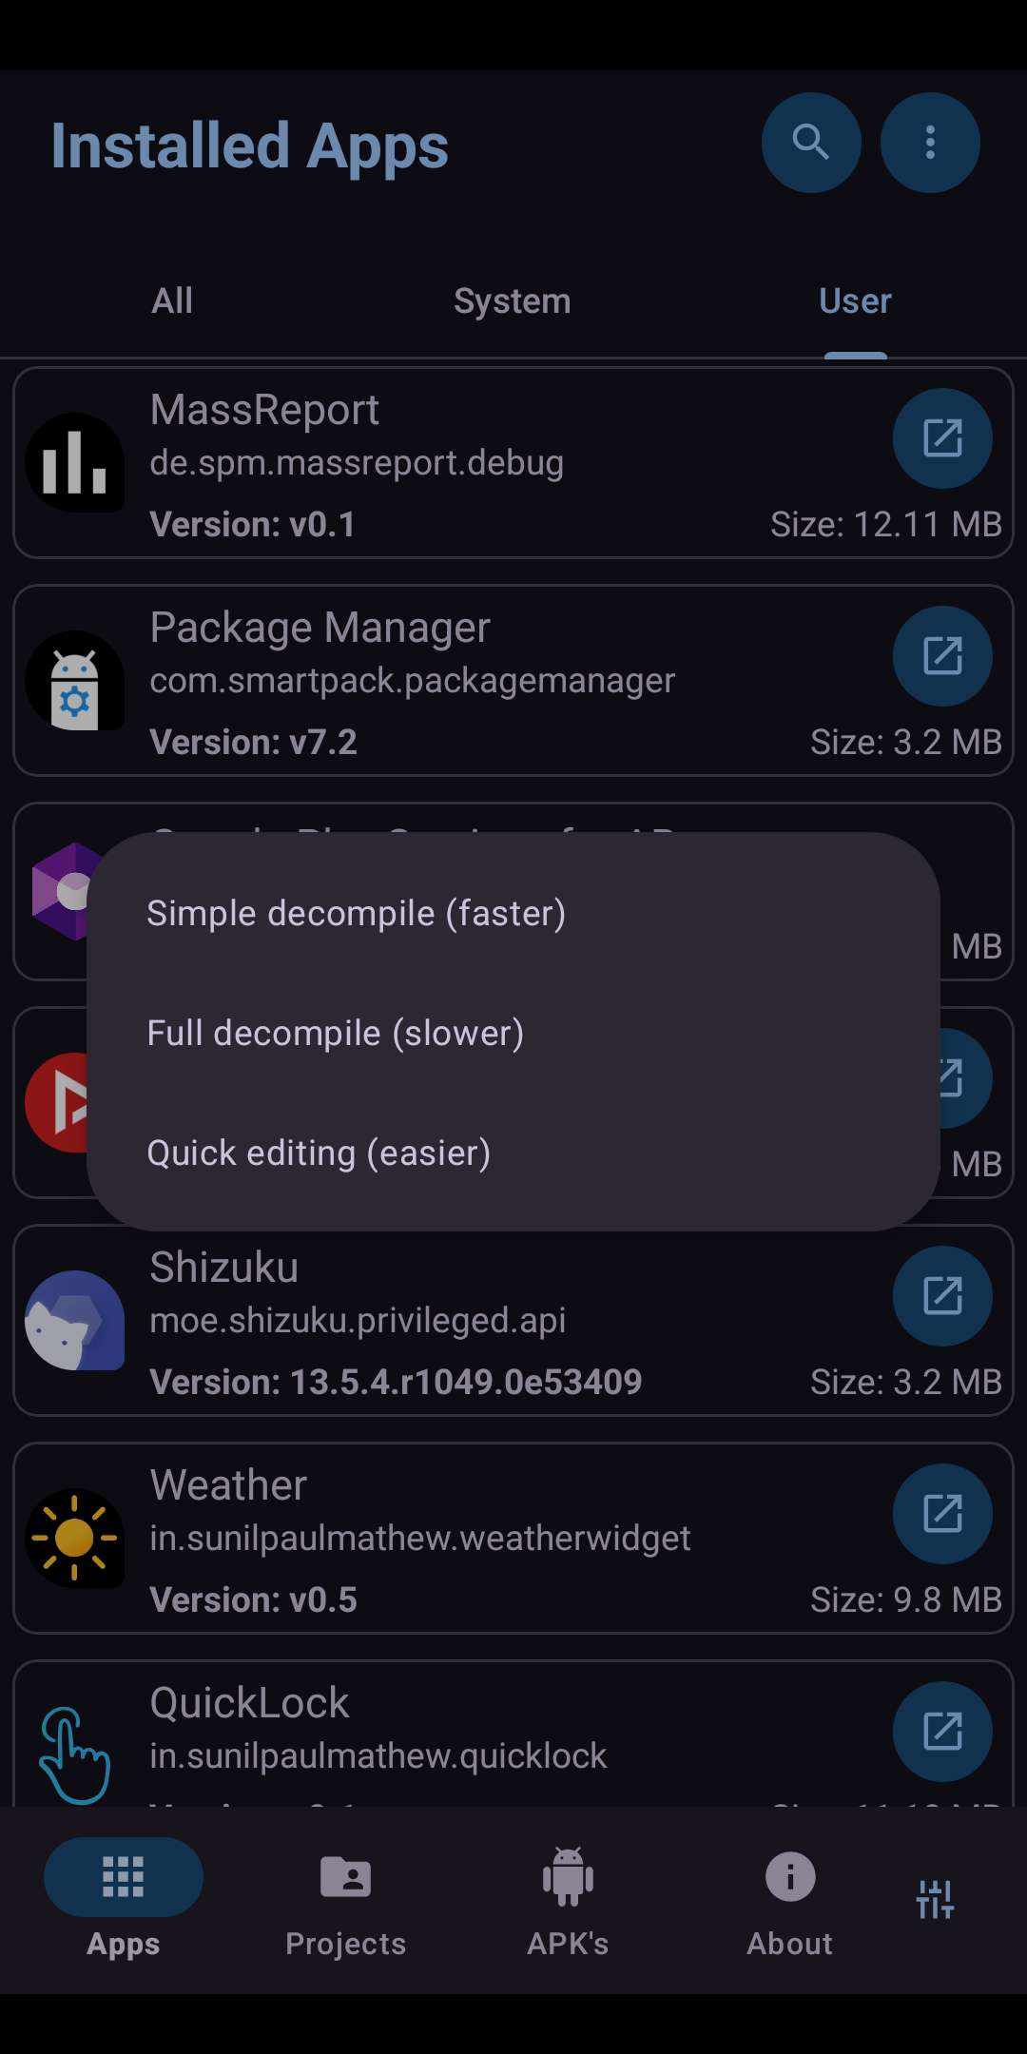The image size is (1027, 2054).
Task: Select Quick editing (easier) option
Action: coord(319,1153)
